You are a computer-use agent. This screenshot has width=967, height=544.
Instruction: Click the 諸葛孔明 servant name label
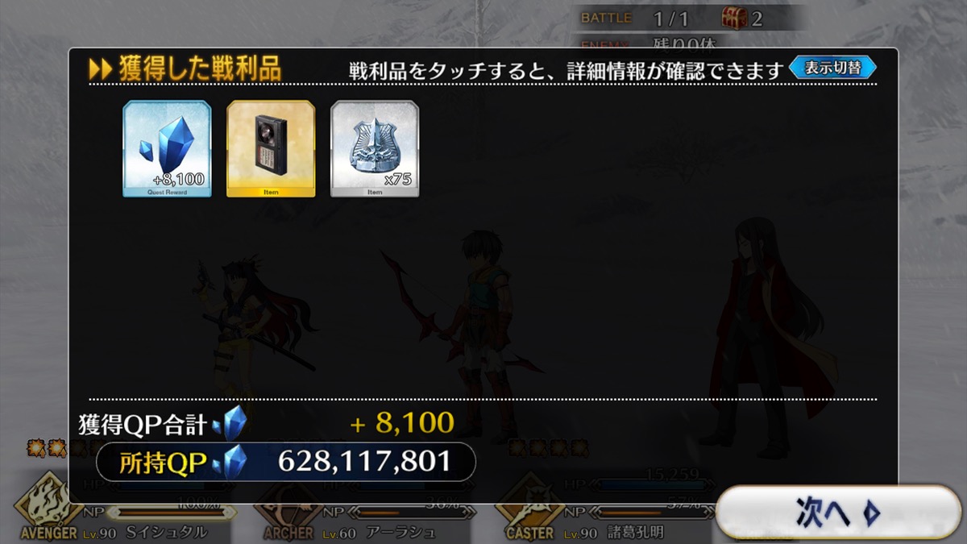coord(634,533)
